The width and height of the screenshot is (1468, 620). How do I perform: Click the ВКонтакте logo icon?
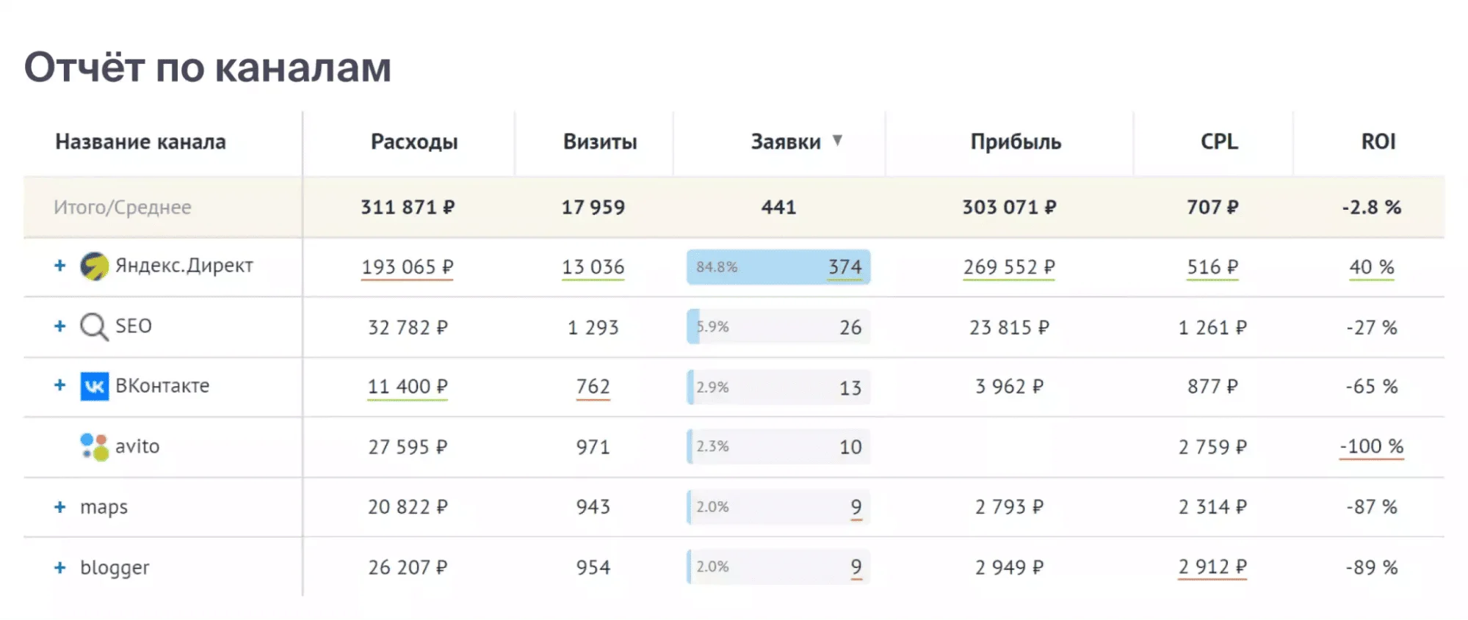coord(95,386)
